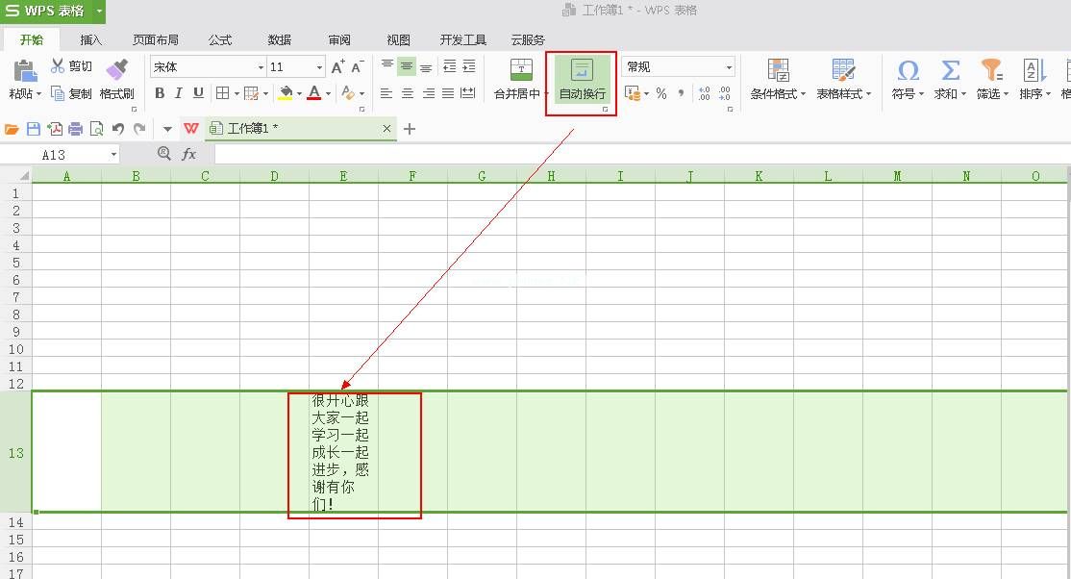
Task: Click the Format Painter (格式刷) icon
Action: [x=116, y=71]
